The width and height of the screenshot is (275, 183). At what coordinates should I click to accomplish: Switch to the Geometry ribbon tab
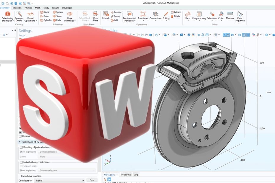[5, 8]
